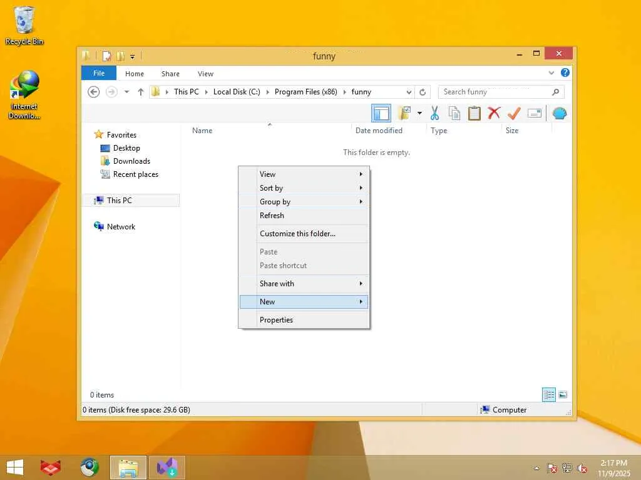Click New folder icon in quick access toolbar
The height and width of the screenshot is (480, 641).
(x=121, y=56)
